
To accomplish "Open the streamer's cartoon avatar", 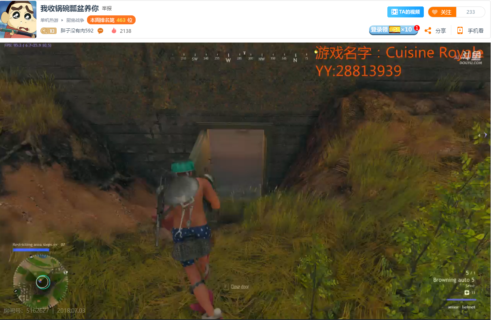I will (18, 19).
